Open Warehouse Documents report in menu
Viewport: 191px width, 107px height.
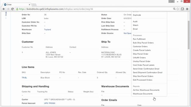coord(143,94)
